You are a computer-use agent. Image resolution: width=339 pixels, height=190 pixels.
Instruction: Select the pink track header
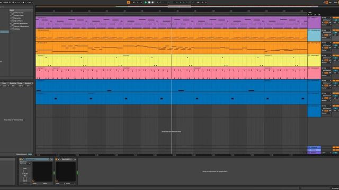pos(314,73)
